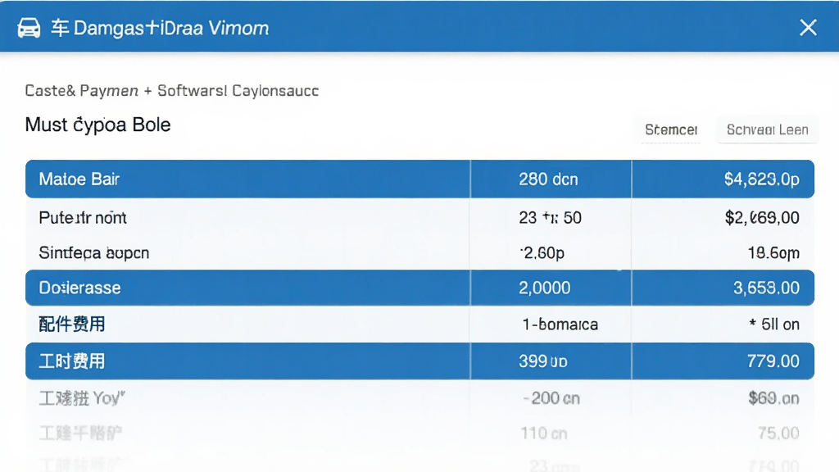The image size is (839, 472).
Task: Close the dialog with X button
Action: [x=808, y=27]
